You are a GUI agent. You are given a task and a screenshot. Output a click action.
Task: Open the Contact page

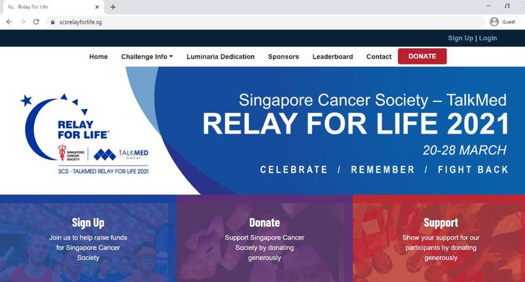379,57
